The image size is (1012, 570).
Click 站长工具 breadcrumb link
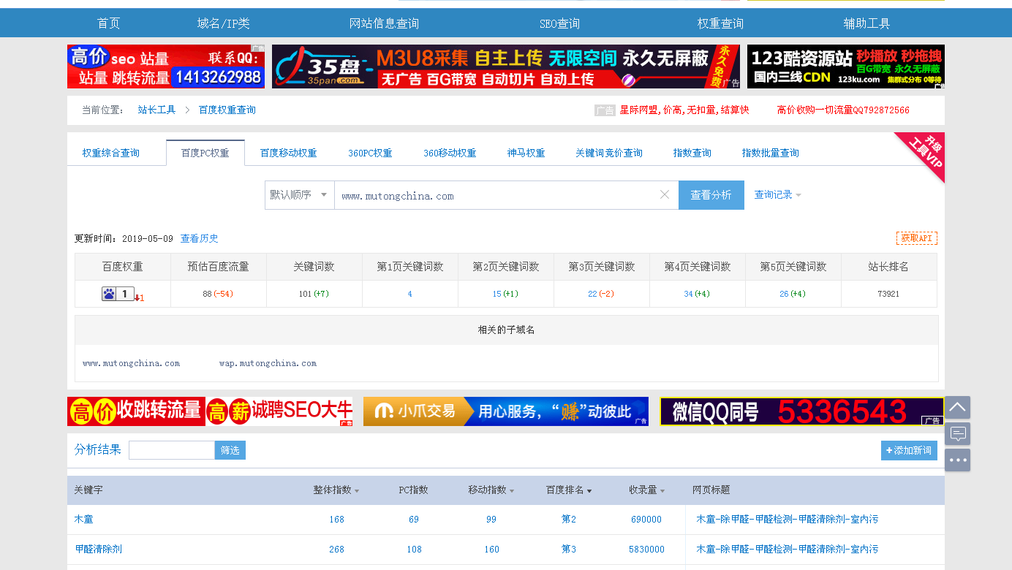[157, 110]
